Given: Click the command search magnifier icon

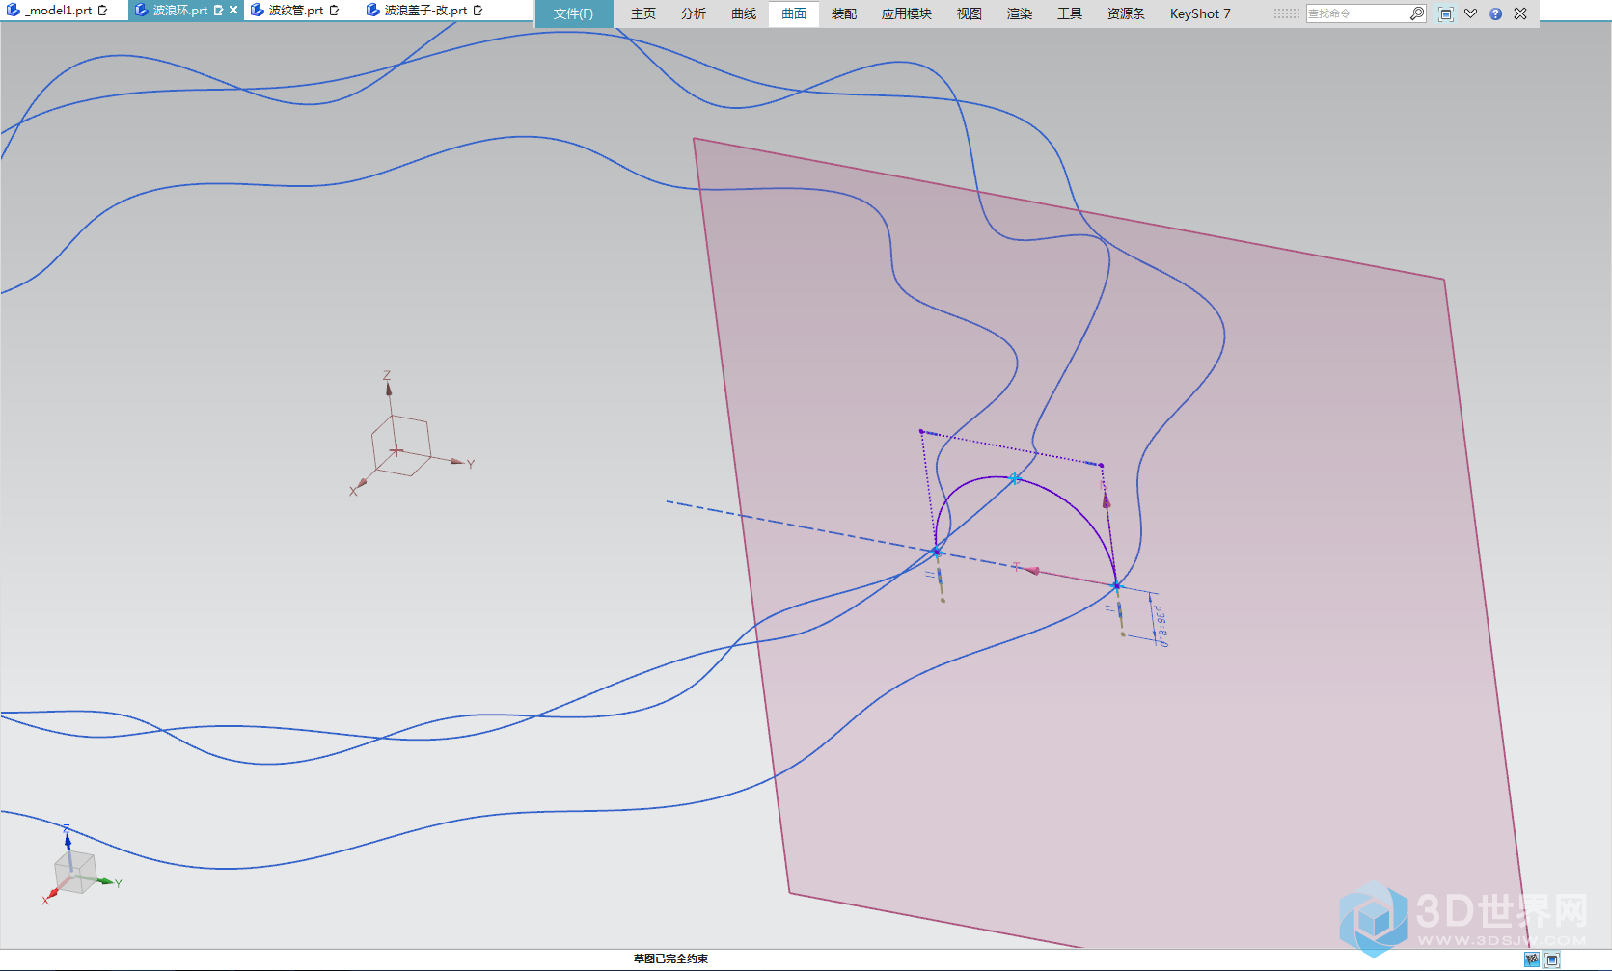Looking at the screenshot, I should [1417, 13].
